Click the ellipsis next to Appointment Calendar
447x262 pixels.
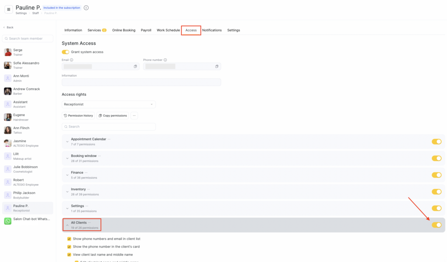[109, 139]
